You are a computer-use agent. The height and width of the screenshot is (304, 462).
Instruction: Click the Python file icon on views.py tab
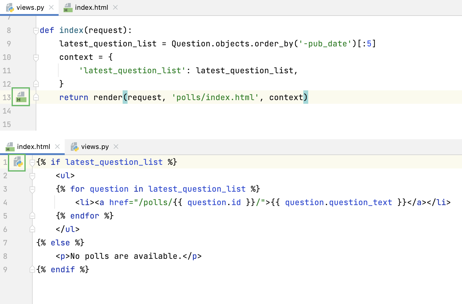pyautogui.click(x=10, y=7)
